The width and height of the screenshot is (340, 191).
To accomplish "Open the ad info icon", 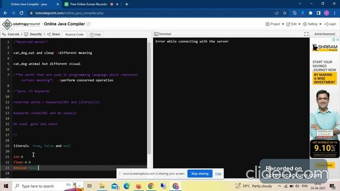I will 334,40.
